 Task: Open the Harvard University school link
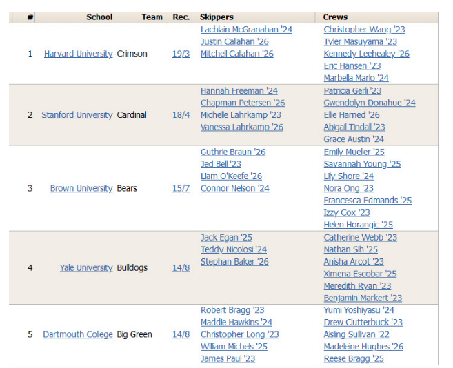point(79,54)
